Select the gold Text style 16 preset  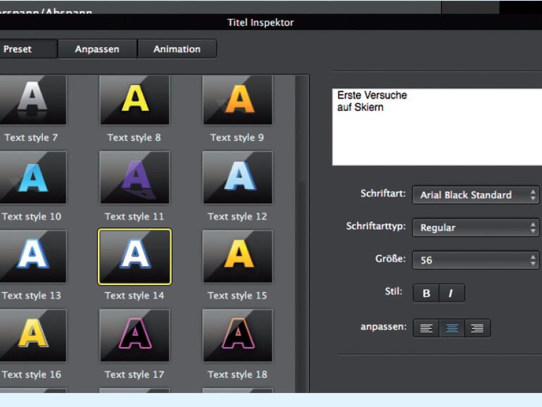(x=32, y=335)
